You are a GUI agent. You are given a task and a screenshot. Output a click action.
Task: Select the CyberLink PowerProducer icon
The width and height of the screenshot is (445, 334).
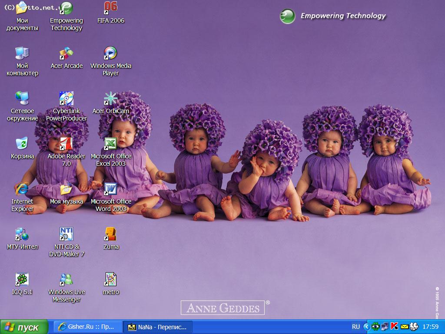click(66, 99)
